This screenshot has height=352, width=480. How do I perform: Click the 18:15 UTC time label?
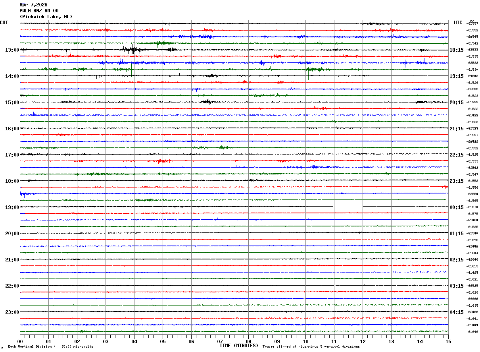pyautogui.click(x=456, y=50)
